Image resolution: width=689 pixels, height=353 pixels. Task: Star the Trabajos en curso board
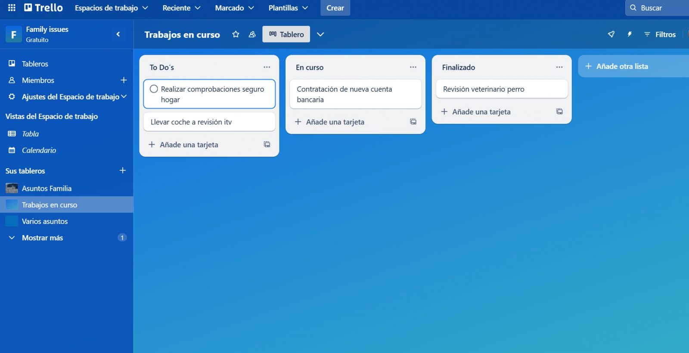(x=236, y=34)
